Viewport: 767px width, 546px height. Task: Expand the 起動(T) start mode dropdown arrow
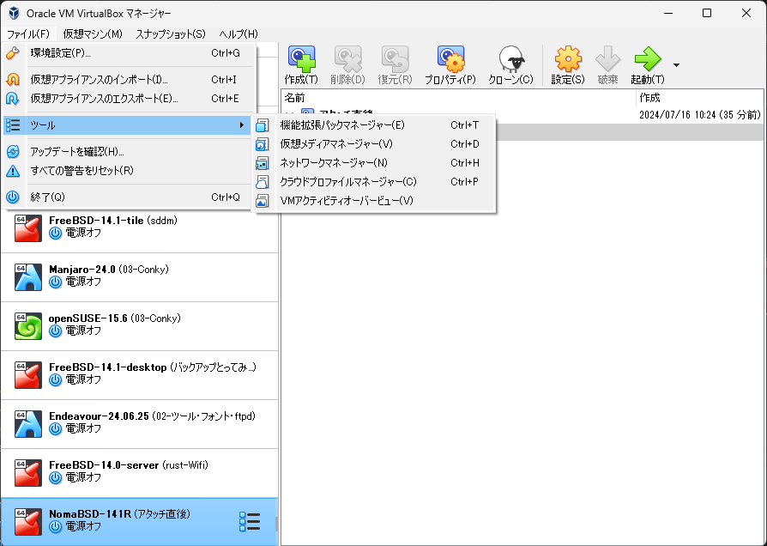(x=676, y=65)
